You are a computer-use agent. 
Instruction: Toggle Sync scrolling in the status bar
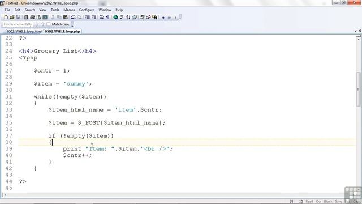click(338, 202)
